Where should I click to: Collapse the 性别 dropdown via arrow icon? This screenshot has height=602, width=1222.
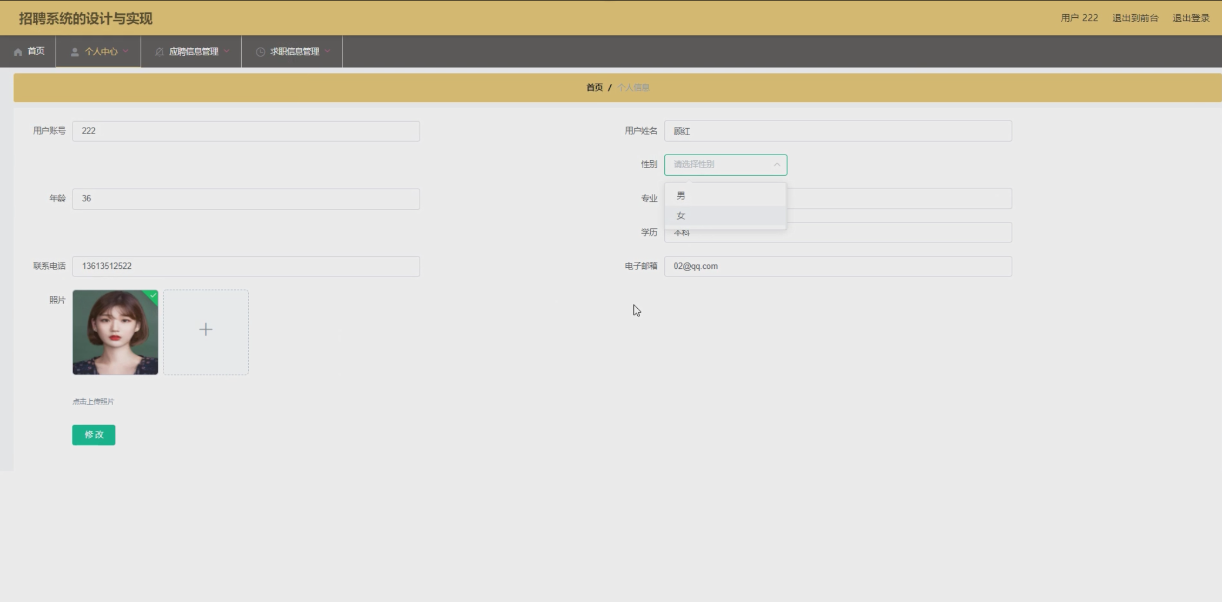(776, 164)
